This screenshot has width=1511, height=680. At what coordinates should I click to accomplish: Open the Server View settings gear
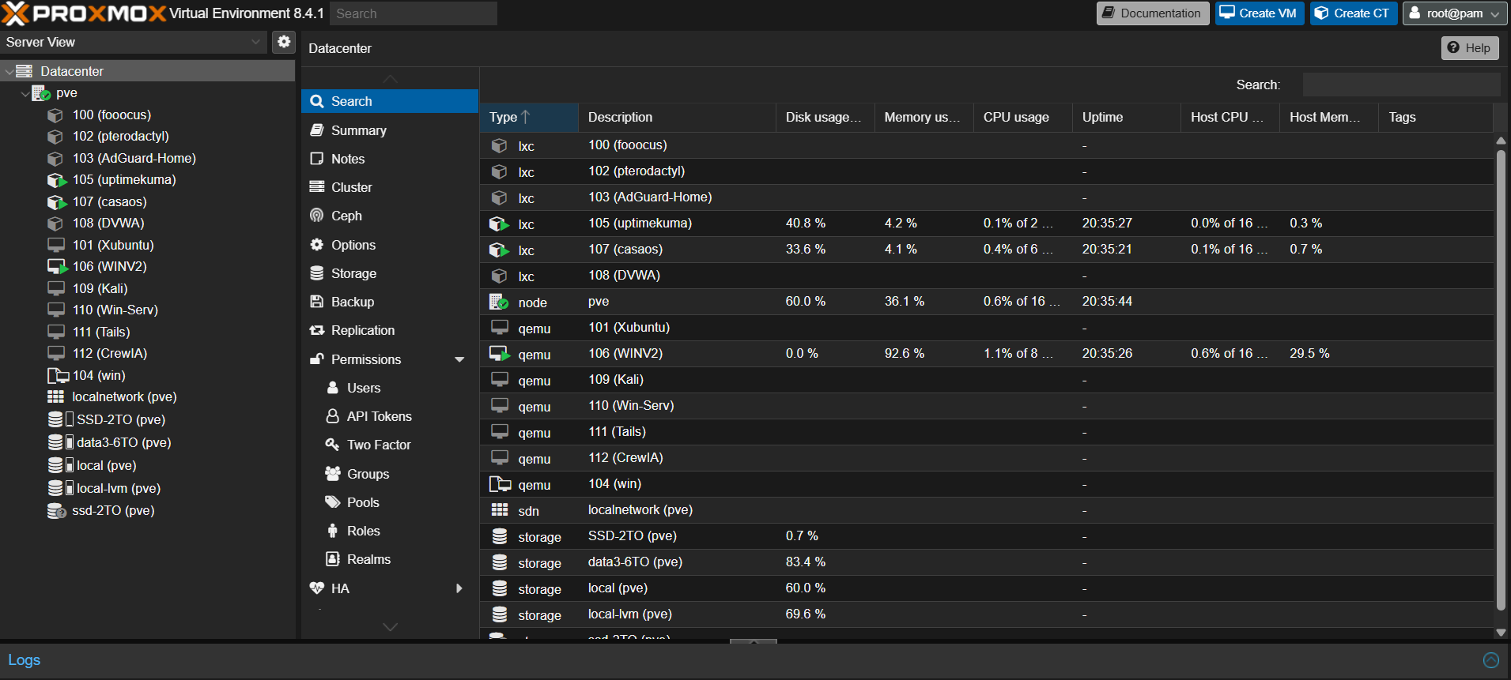pyautogui.click(x=284, y=42)
